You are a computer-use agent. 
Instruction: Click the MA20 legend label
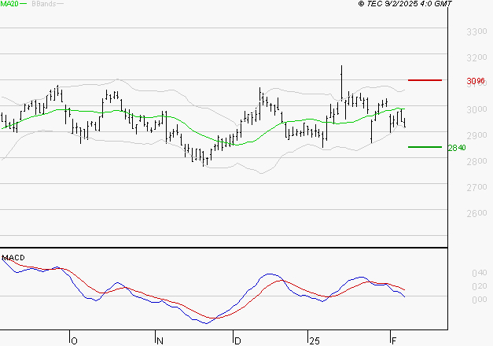click(9, 4)
